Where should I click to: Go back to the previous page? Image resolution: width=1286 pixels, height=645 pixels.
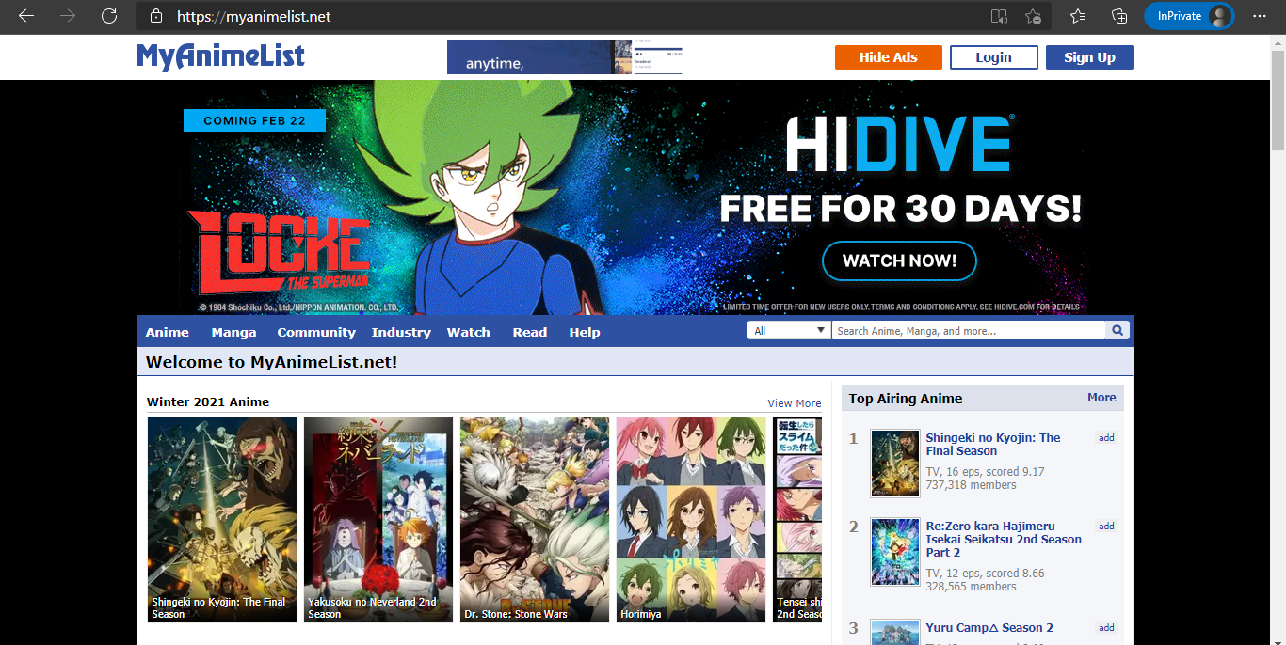(x=26, y=16)
